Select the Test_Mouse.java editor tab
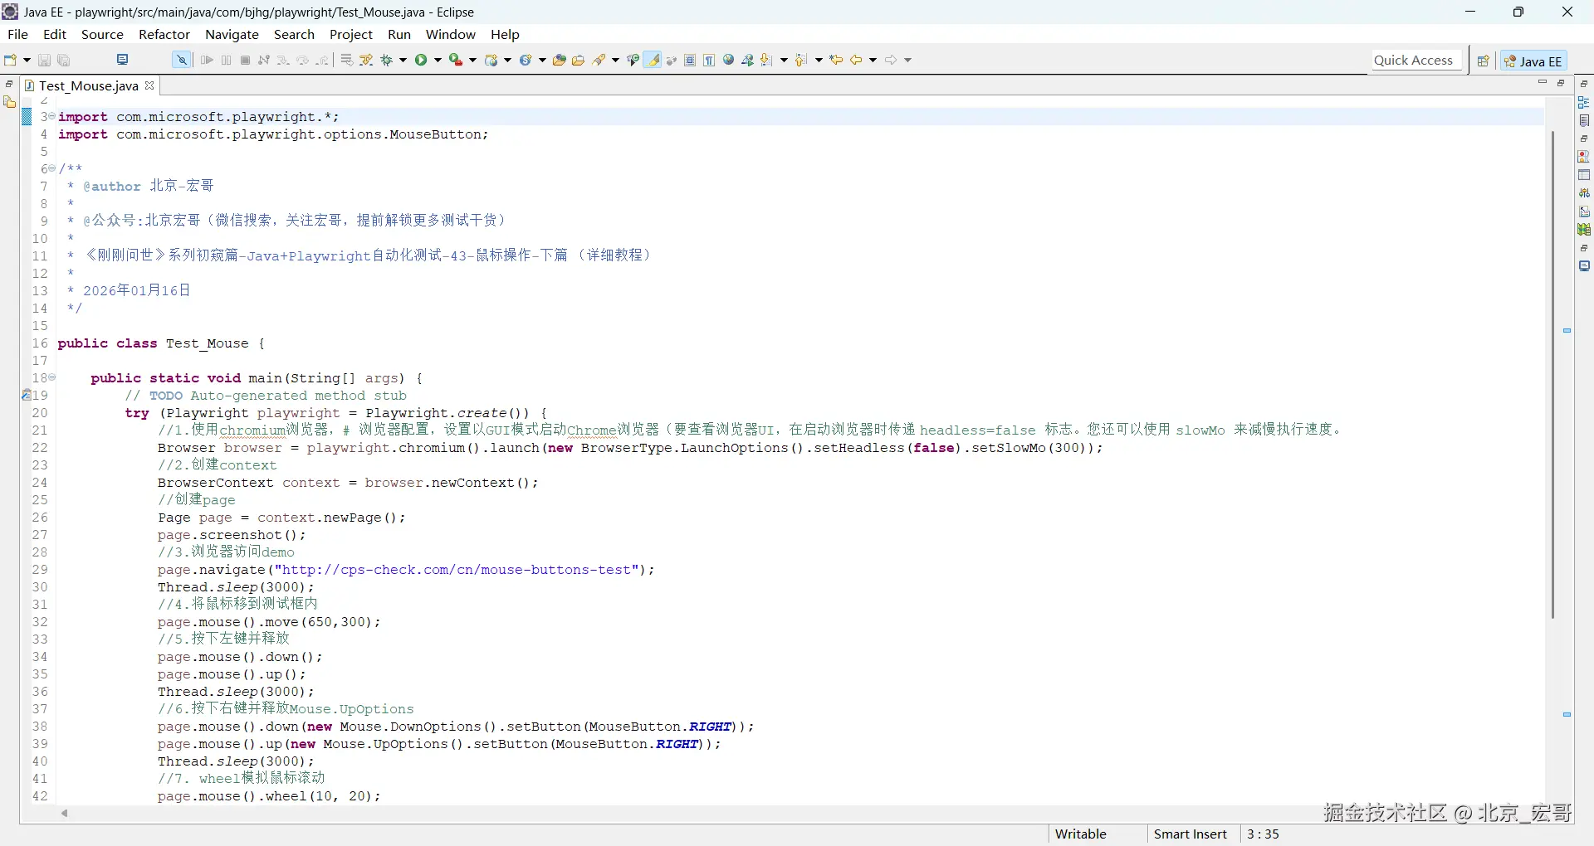The image size is (1594, 846). coord(88,85)
